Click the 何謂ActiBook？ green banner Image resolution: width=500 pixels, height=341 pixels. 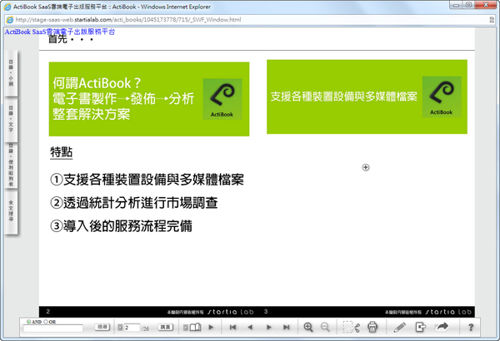(x=149, y=99)
